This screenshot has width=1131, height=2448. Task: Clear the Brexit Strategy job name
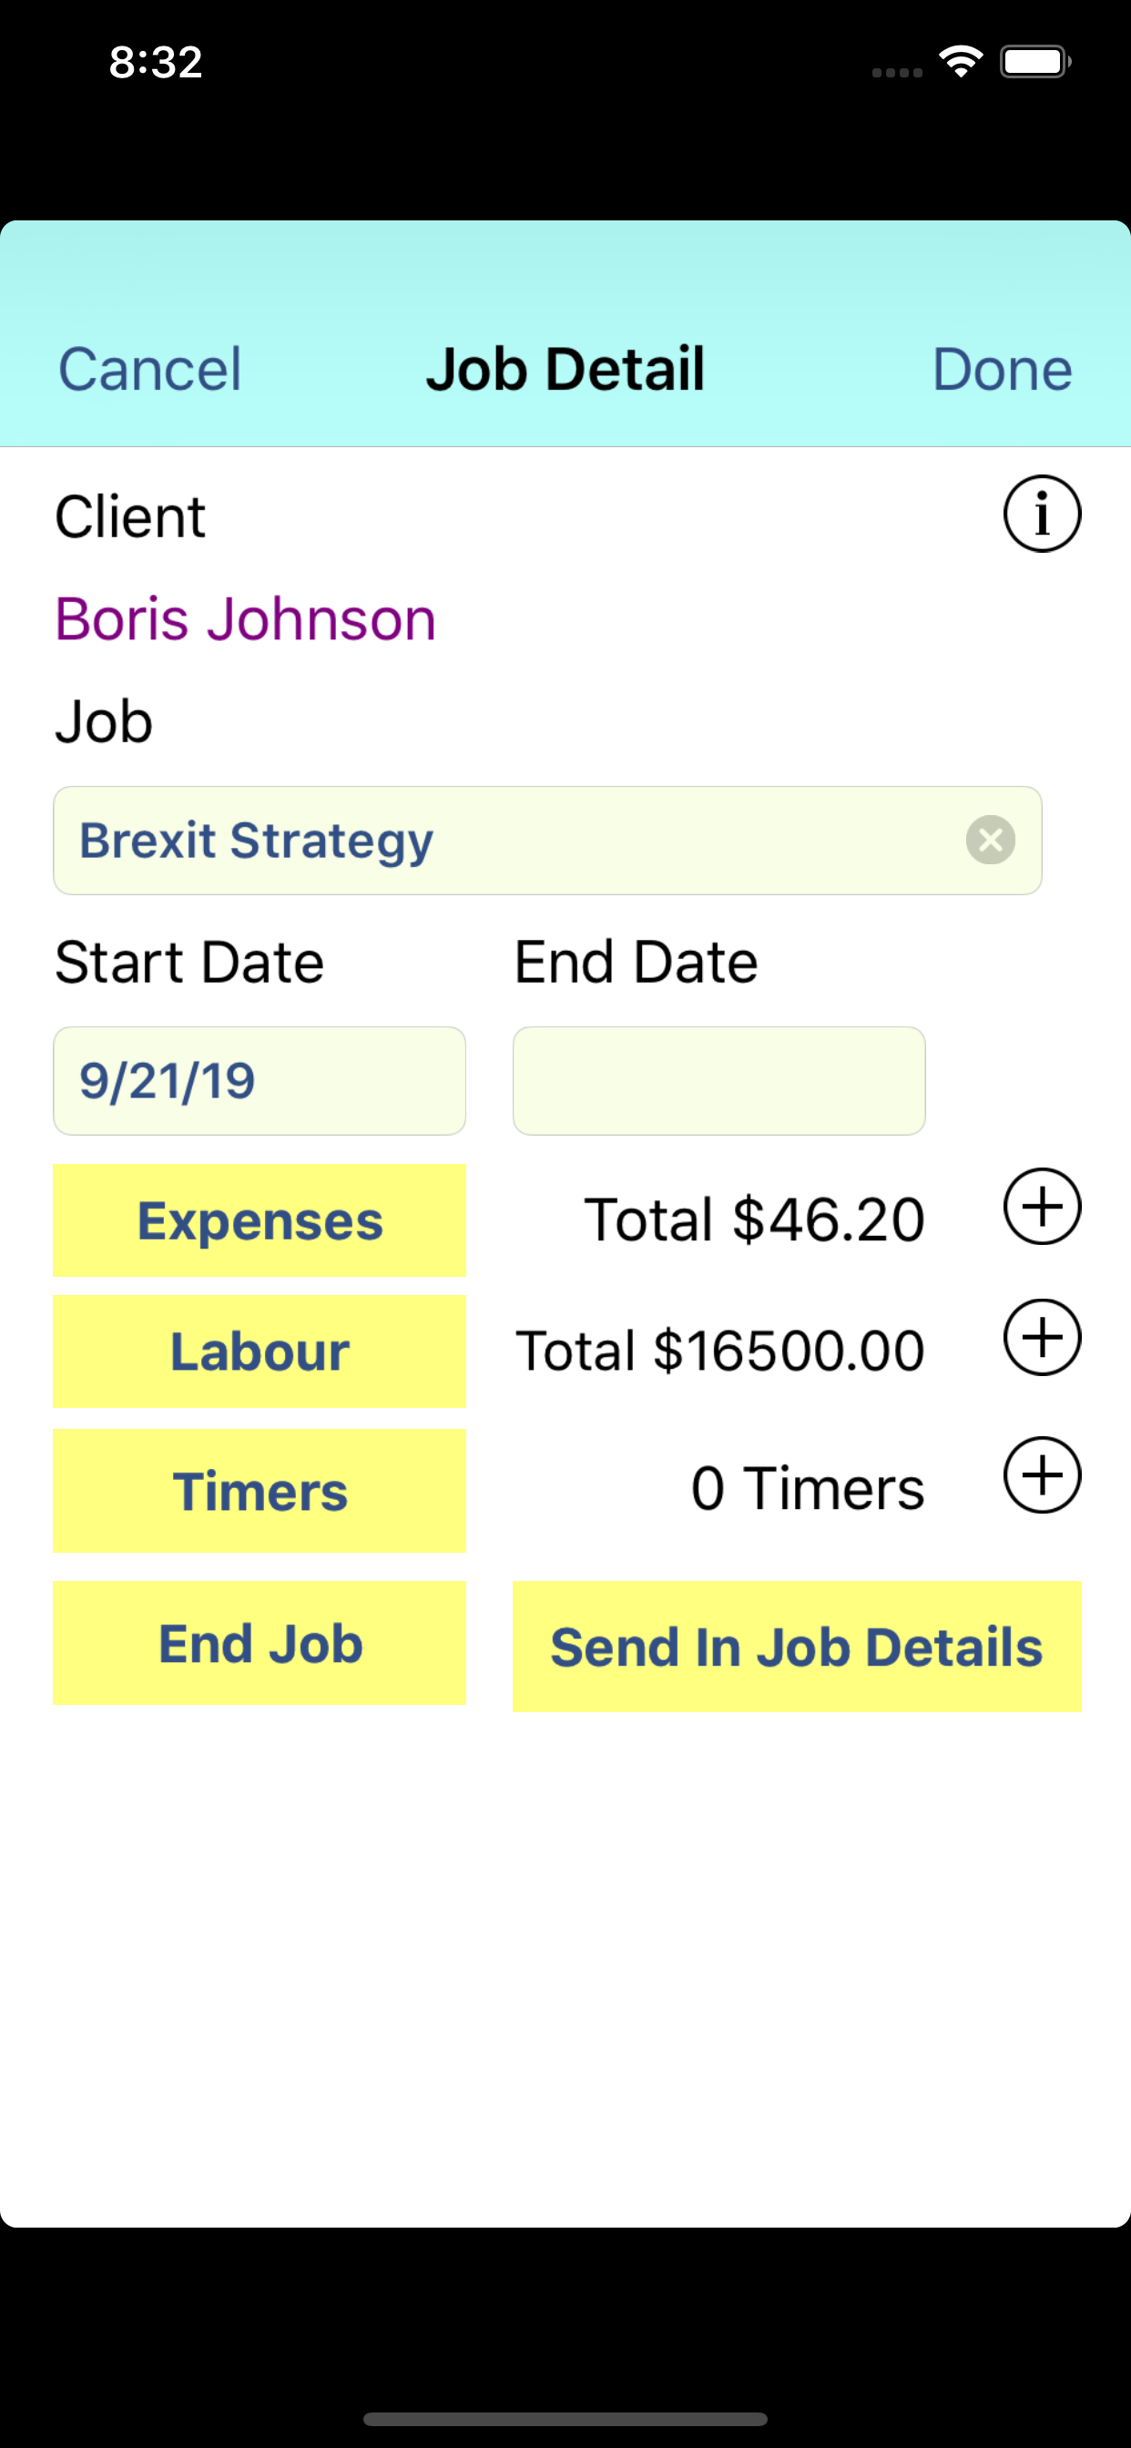[x=991, y=840]
